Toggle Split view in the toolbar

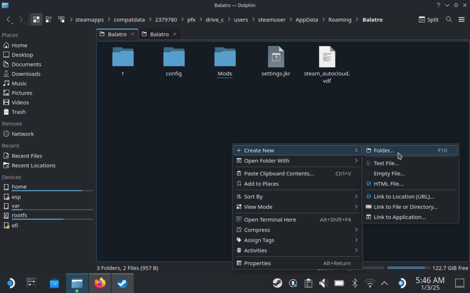tap(428, 20)
